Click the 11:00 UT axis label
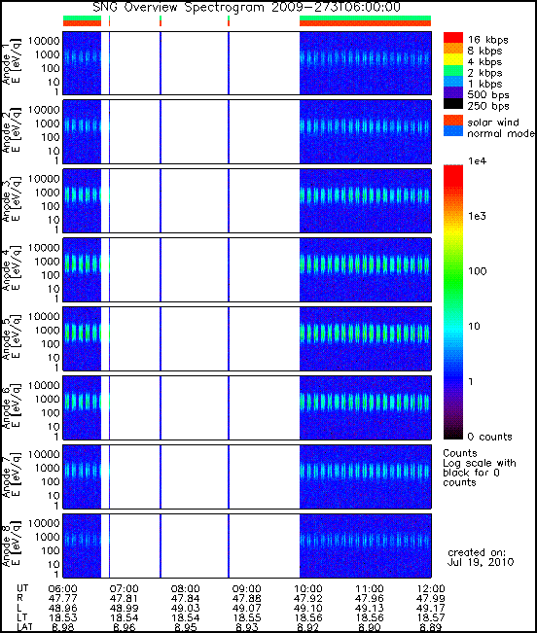537x633 pixels. point(370,588)
